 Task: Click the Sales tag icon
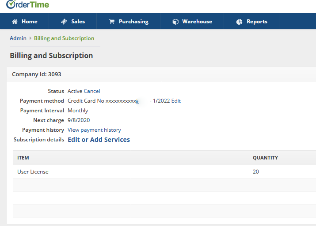(64, 22)
